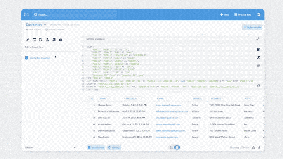283x159 pixels.
Task: Expand the History panel chevron
Action: click(x=74, y=148)
